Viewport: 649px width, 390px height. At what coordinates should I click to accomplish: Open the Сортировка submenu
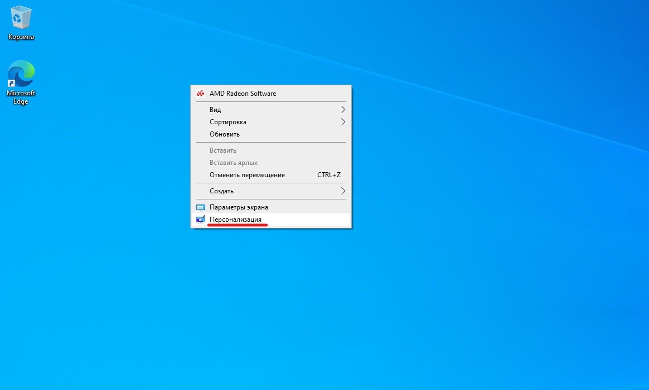271,122
